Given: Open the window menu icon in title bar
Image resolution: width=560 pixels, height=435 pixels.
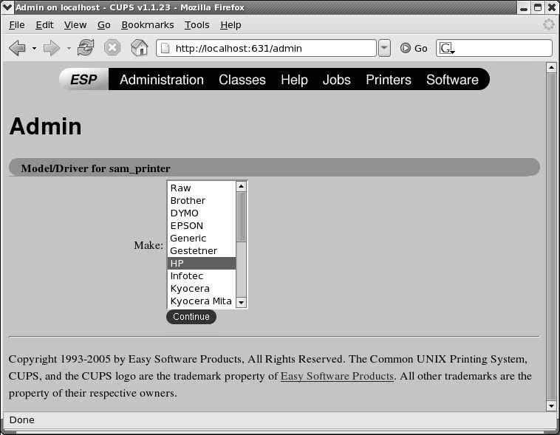Looking at the screenshot, I should pos(7,7).
